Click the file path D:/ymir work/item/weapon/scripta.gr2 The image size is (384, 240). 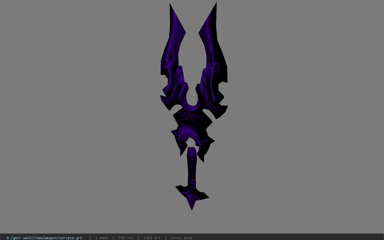pos(44,238)
